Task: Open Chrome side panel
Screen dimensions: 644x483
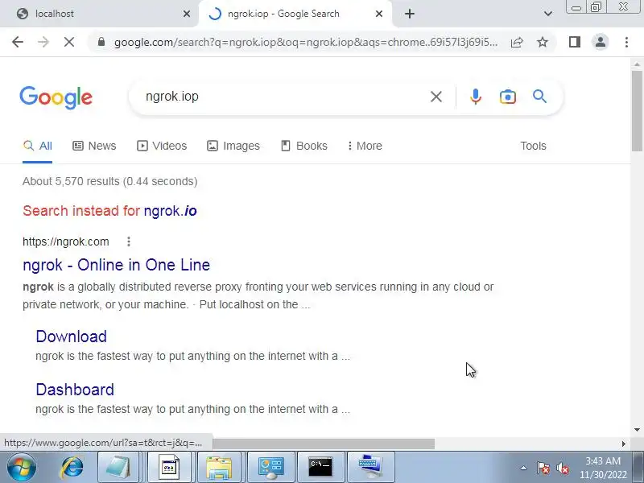Action: click(575, 42)
